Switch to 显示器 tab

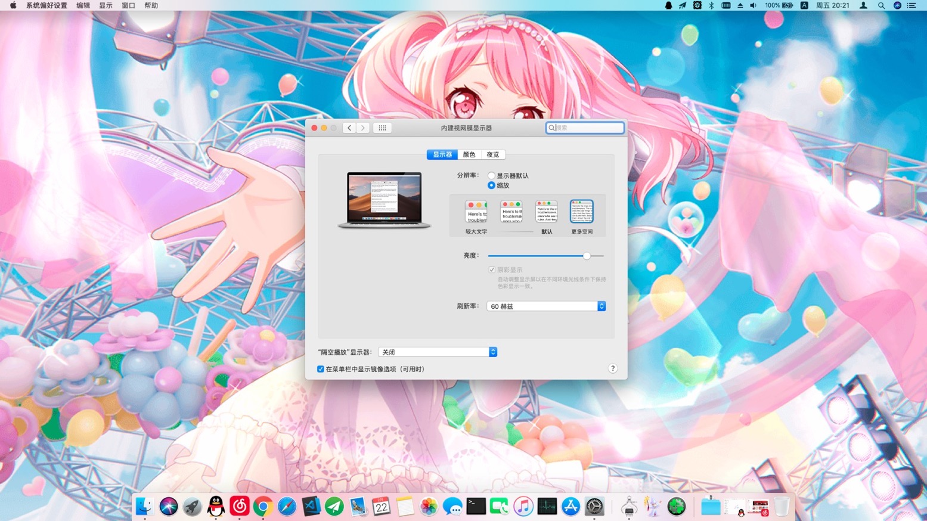click(442, 154)
